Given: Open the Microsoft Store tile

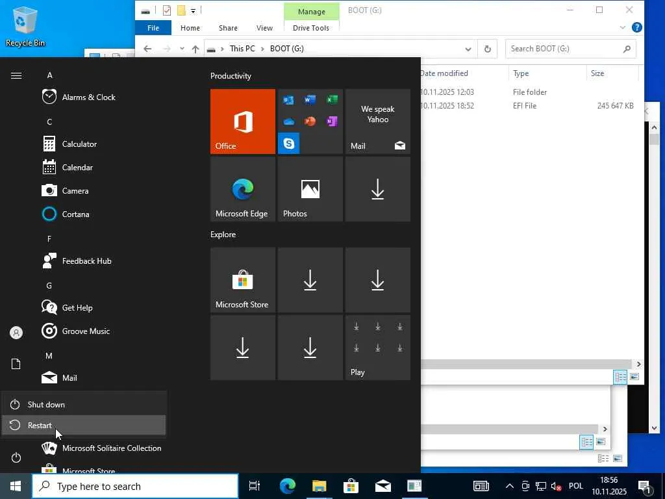Looking at the screenshot, I should pos(243,280).
